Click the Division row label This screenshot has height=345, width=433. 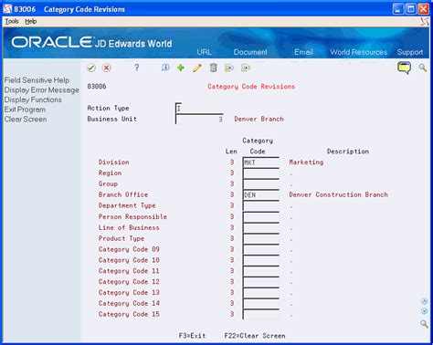113,162
